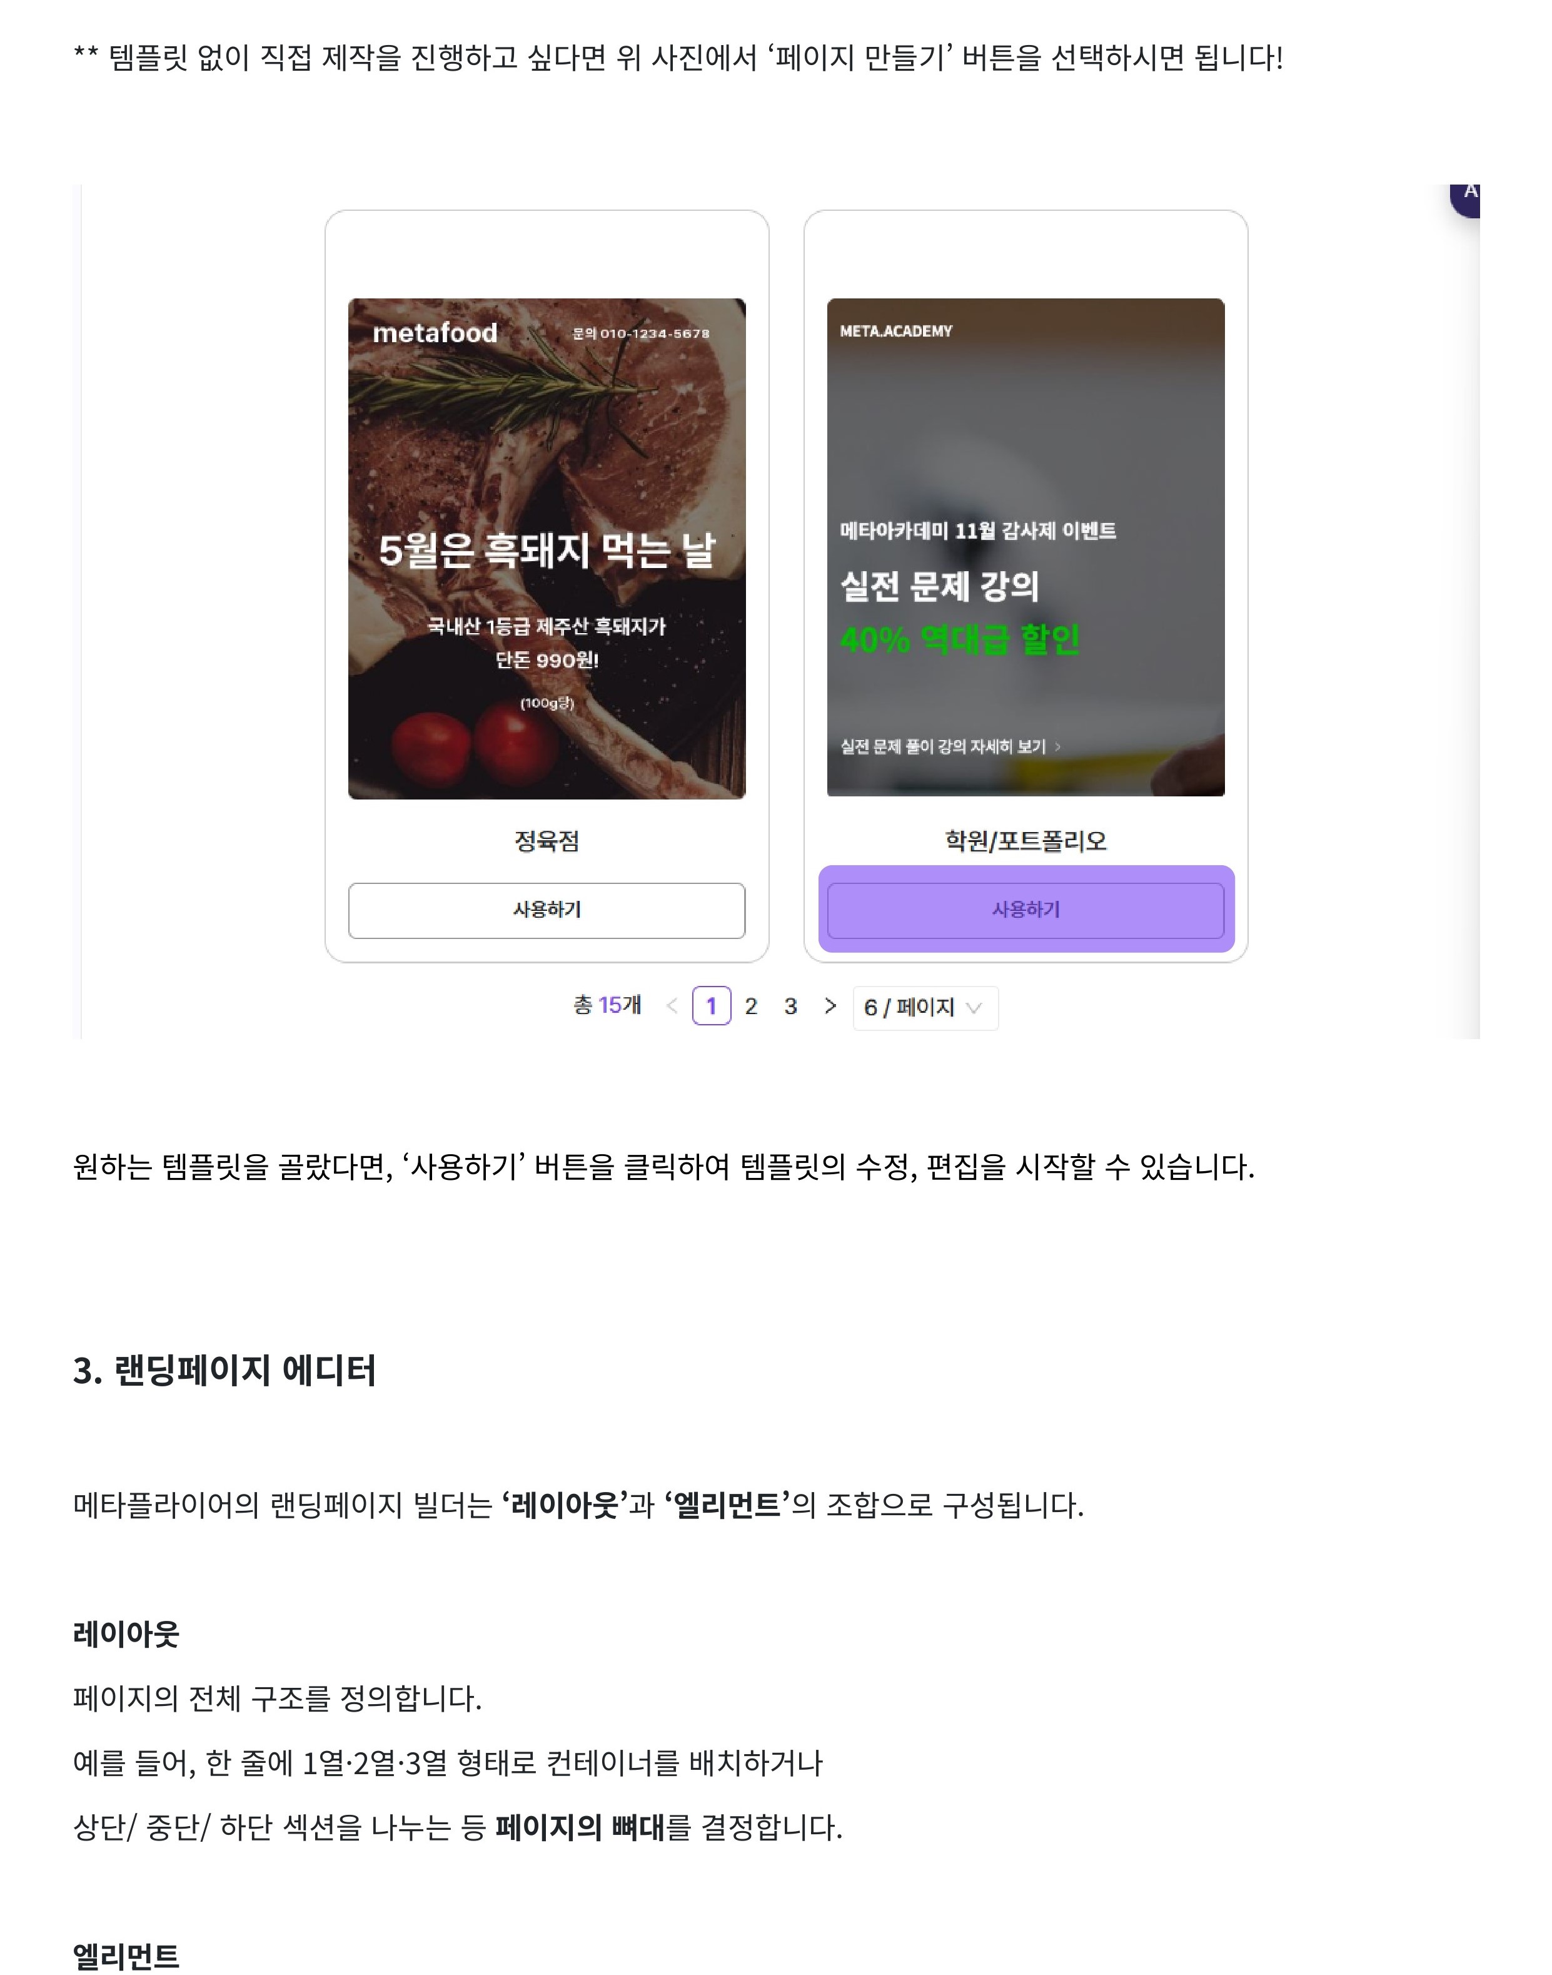Click the previous page arrow in pagination
Viewport: 1552px width, 1975px height.
click(x=672, y=1006)
